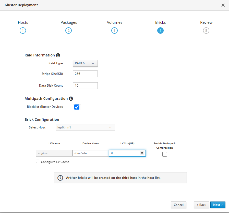Click Enable Dedupe & Compression header

(x=165, y=146)
